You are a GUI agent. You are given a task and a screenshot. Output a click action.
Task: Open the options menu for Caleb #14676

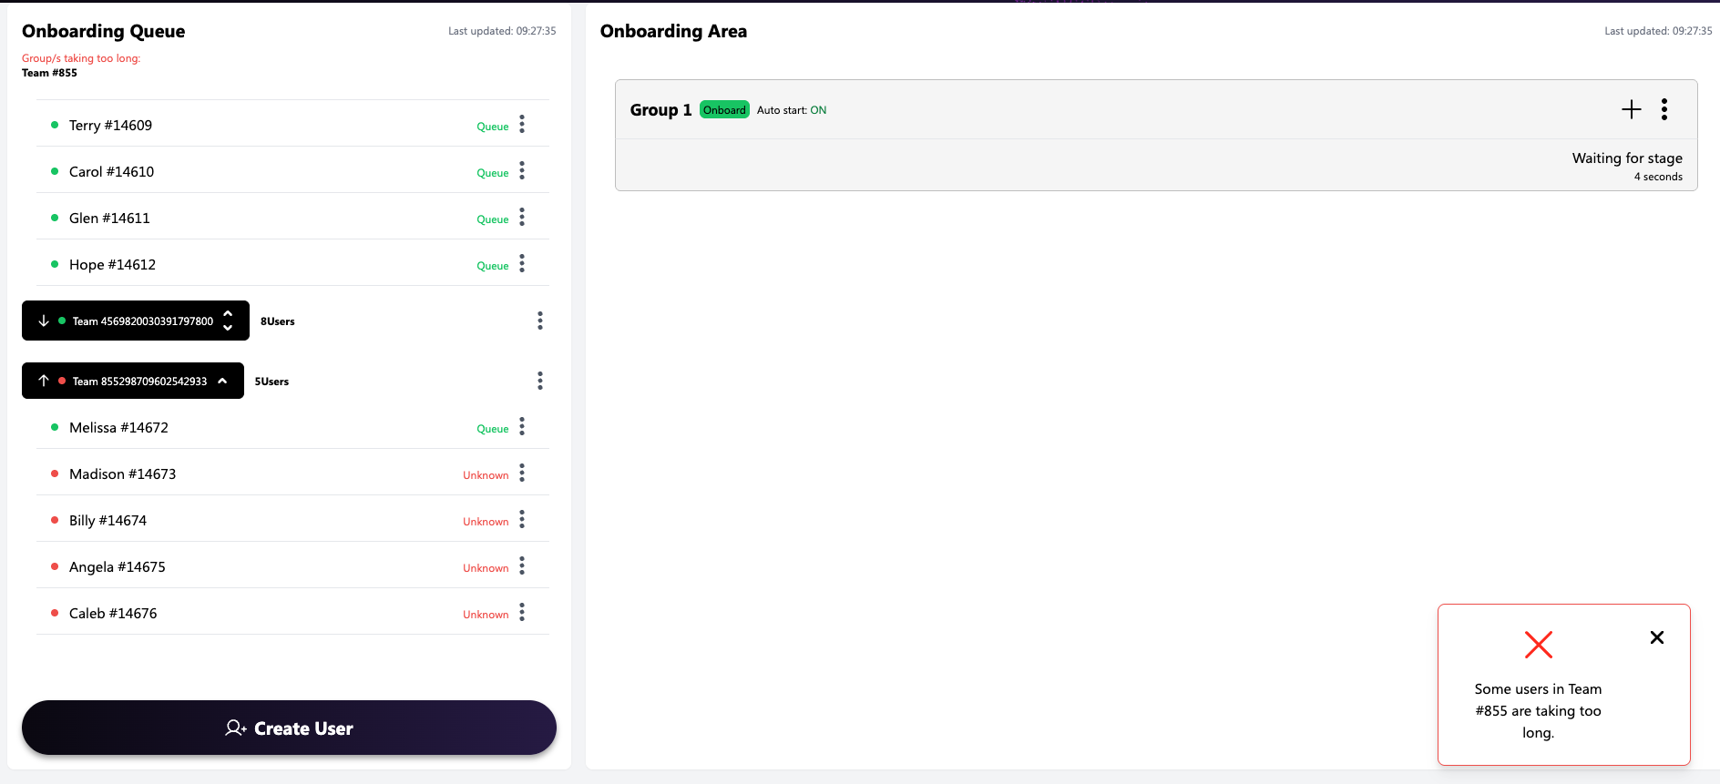click(x=522, y=613)
